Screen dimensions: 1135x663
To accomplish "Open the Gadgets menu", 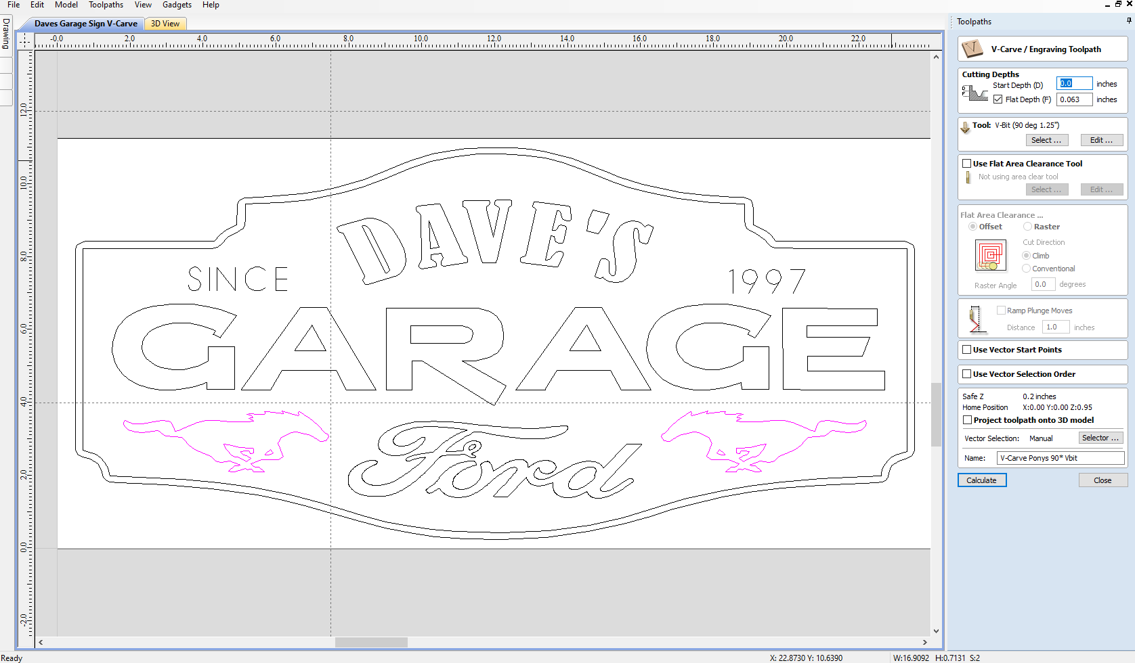I will coord(177,5).
